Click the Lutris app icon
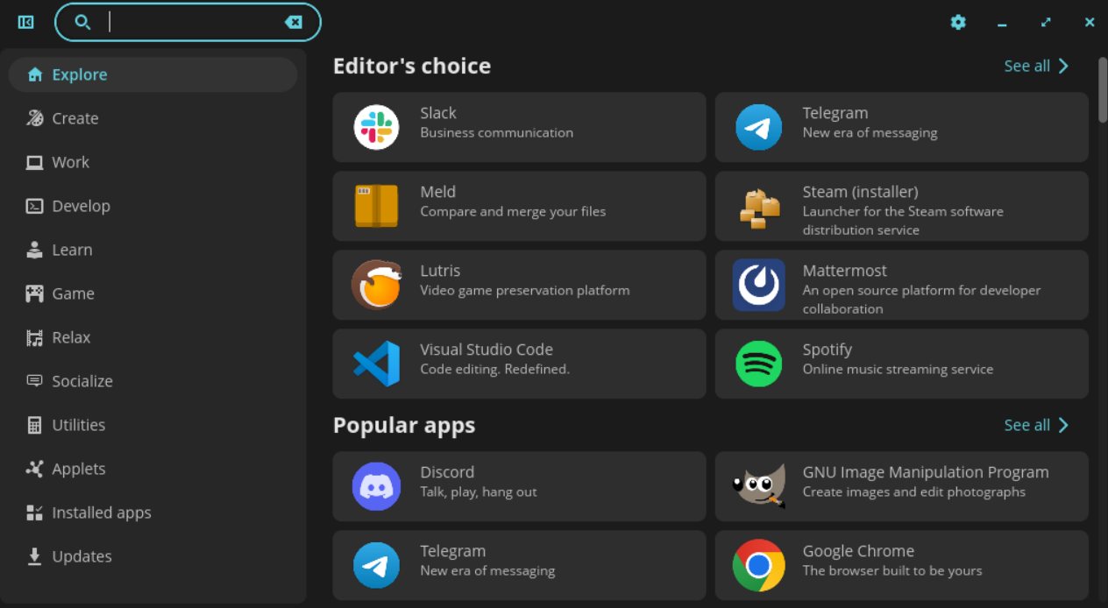The width and height of the screenshot is (1108, 608). point(376,285)
